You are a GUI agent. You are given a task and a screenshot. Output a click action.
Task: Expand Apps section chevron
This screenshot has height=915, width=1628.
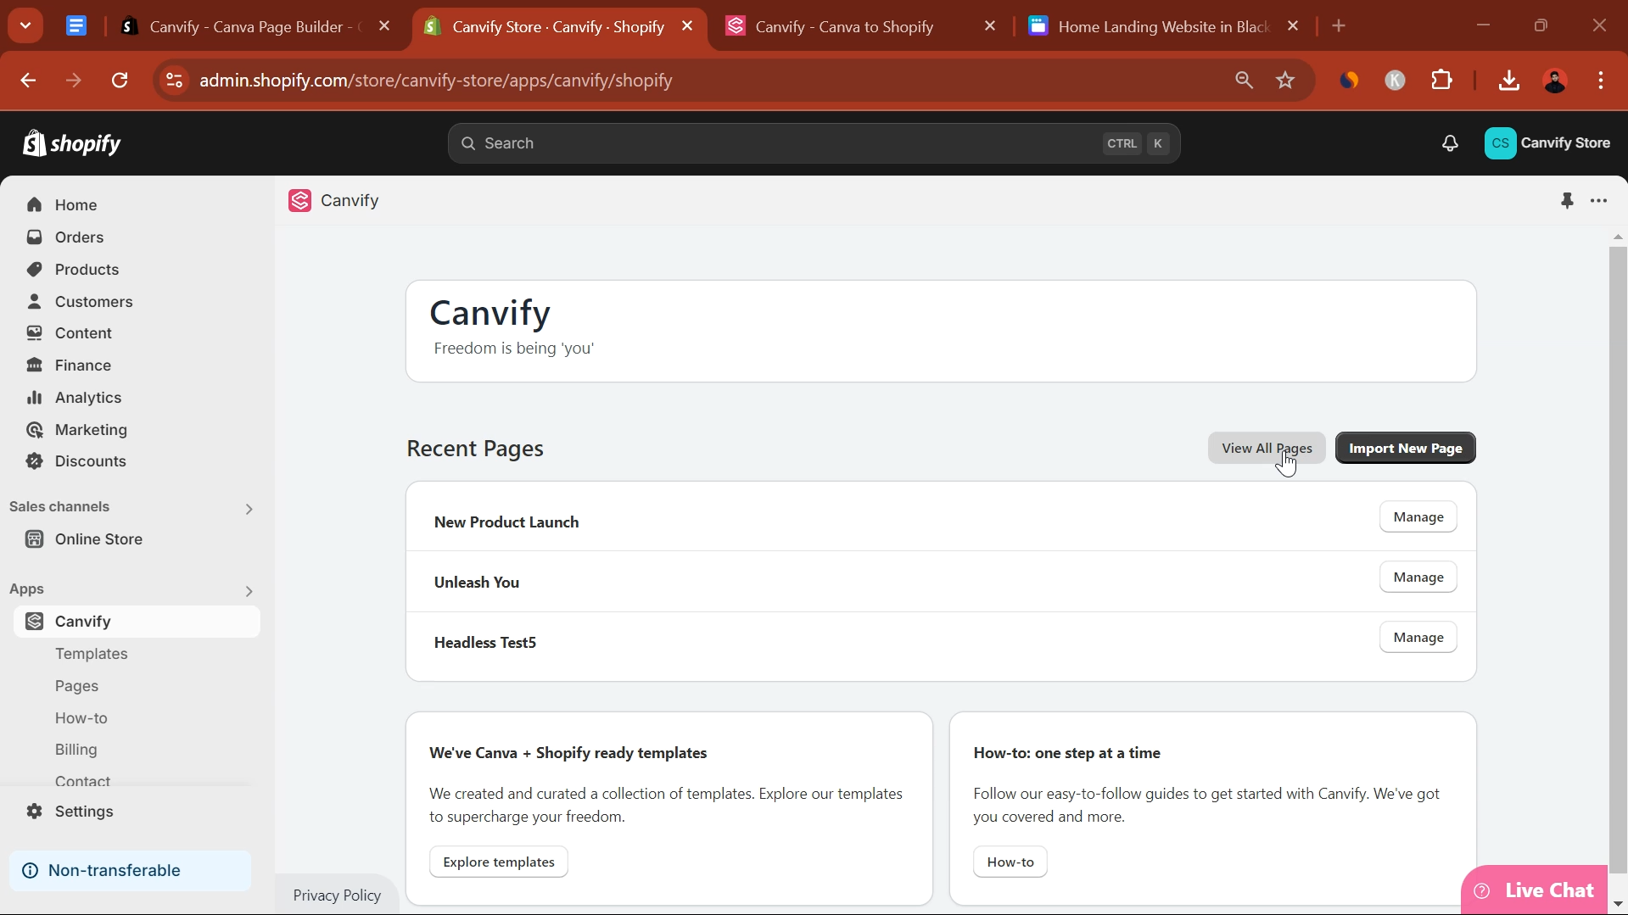click(249, 591)
